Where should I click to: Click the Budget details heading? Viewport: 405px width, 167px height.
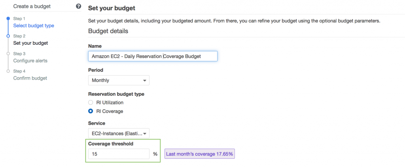point(108,31)
